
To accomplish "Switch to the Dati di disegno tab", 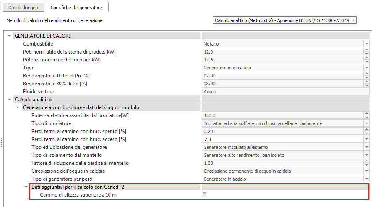I will tap(23, 8).
